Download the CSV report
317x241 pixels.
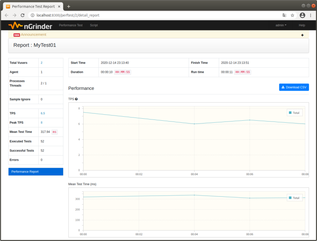point(294,87)
